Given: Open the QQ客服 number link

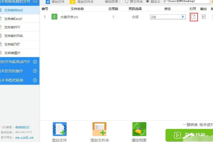Looking at the screenshot, I should 22,127.
